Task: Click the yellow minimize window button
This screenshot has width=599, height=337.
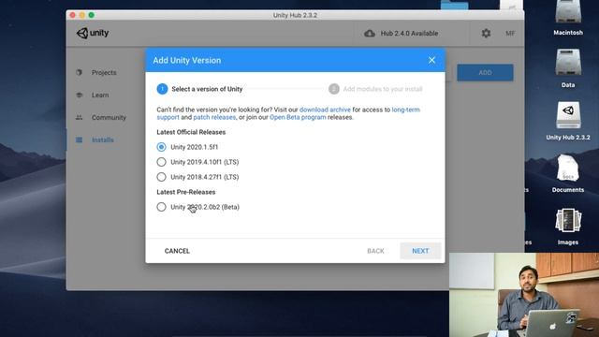Action: 81,15
